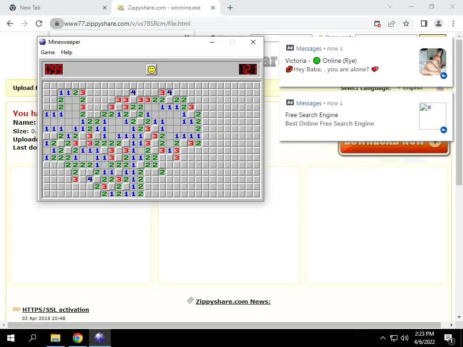This screenshot has width=463, height=347.
Task: Click the Minesweeper smiley face reset button
Action: coord(151,70)
